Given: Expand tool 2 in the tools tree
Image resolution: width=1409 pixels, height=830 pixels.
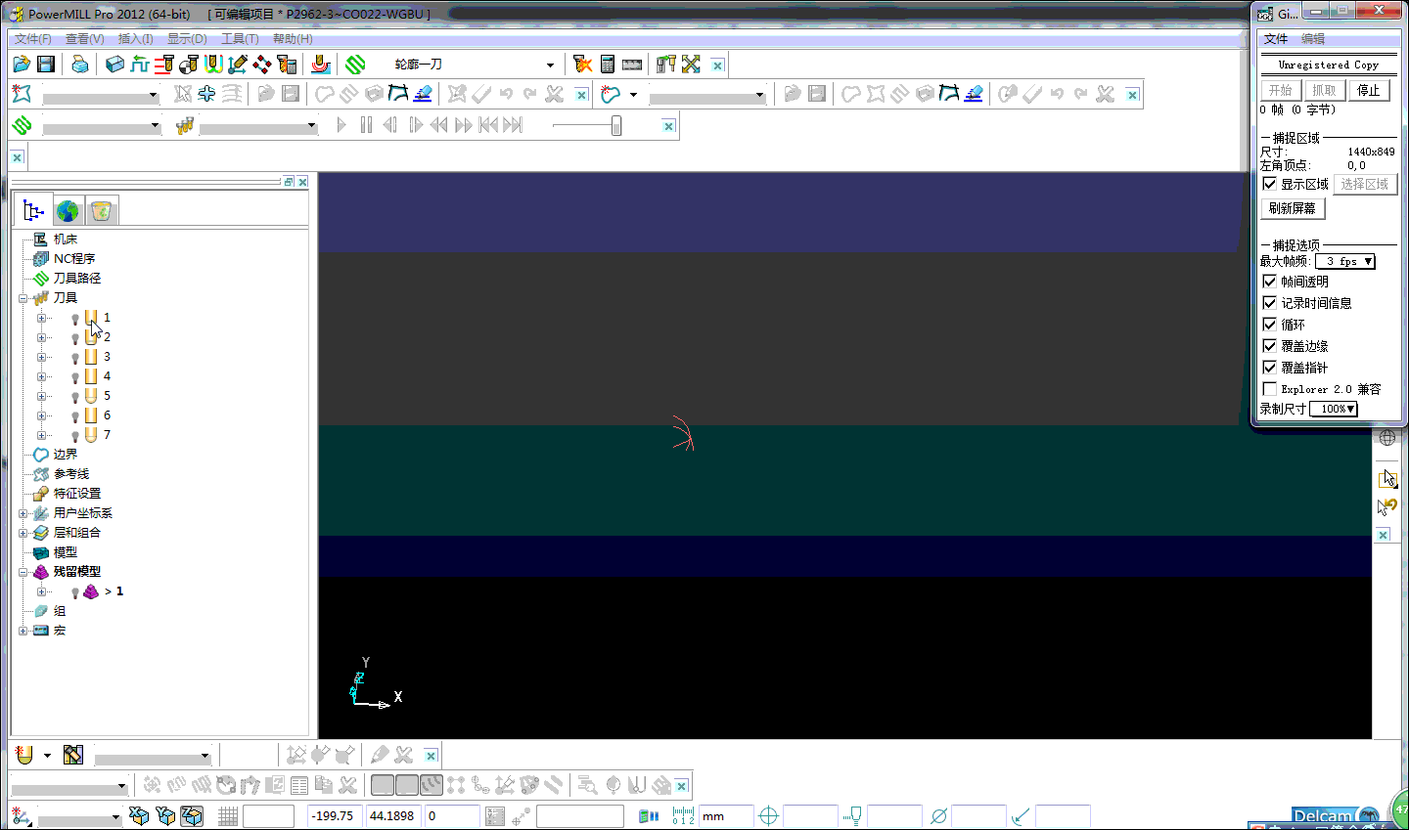Looking at the screenshot, I should (41, 337).
